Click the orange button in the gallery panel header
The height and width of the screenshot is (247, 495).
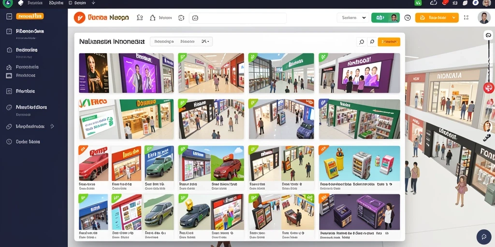pos(389,41)
